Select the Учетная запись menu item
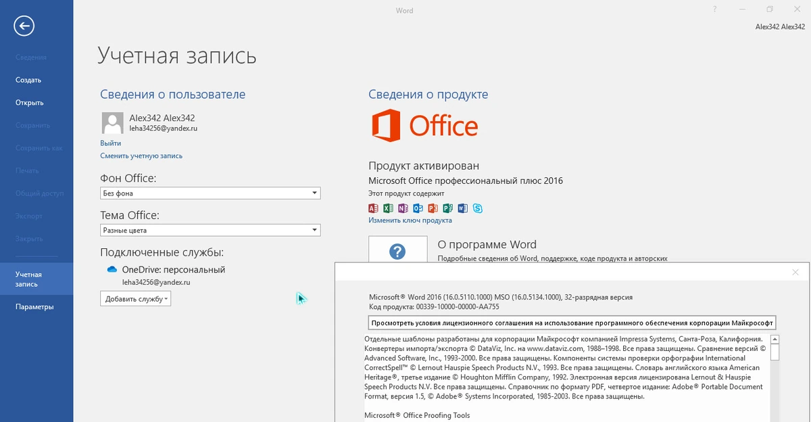 36,279
